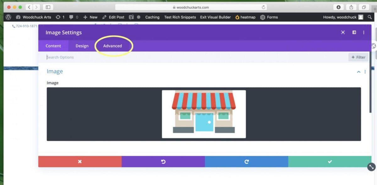
Task: Open the Filter options dropdown
Action: tap(358, 57)
